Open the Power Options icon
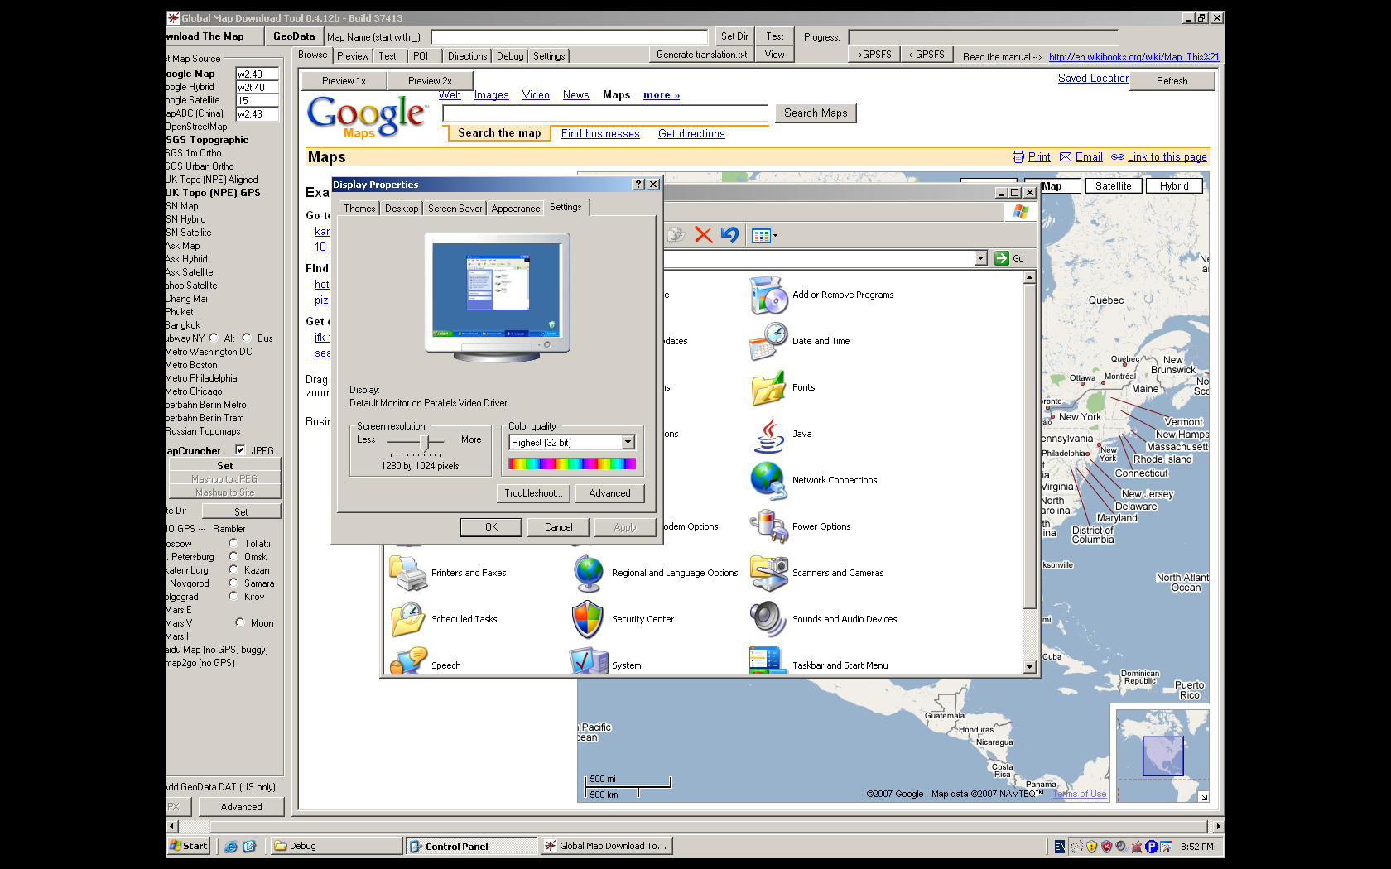Screen dimensions: 1391x869 click(768, 527)
